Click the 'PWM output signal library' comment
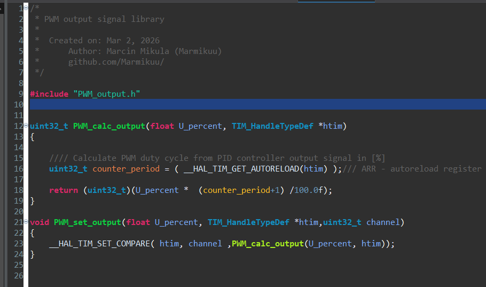 (104, 19)
